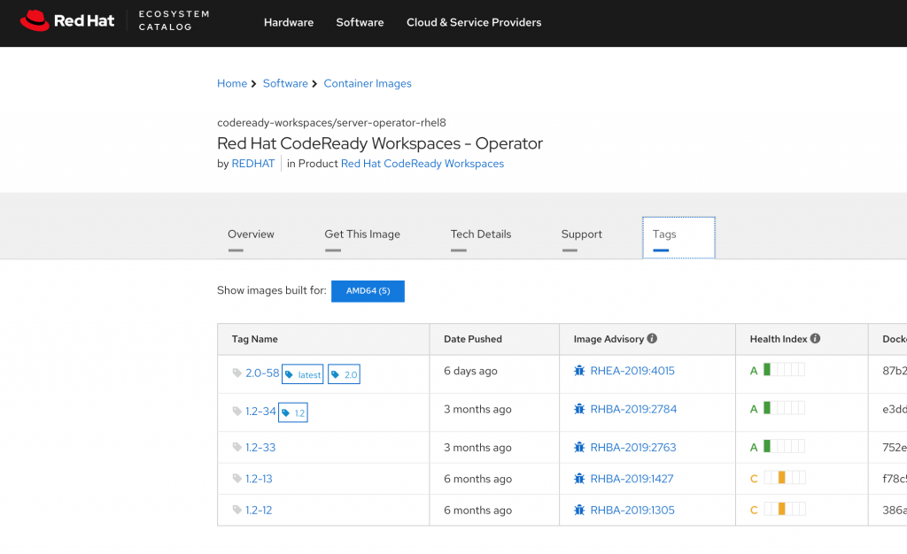Open the Get This Image tab
The height and width of the screenshot is (554, 907).
(x=362, y=235)
